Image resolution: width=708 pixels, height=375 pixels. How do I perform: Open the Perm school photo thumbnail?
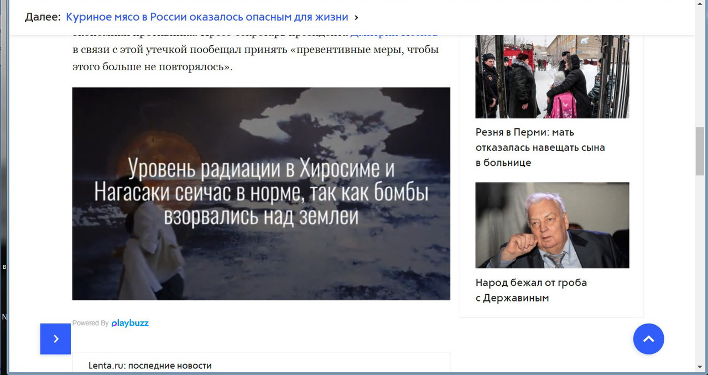(552, 76)
